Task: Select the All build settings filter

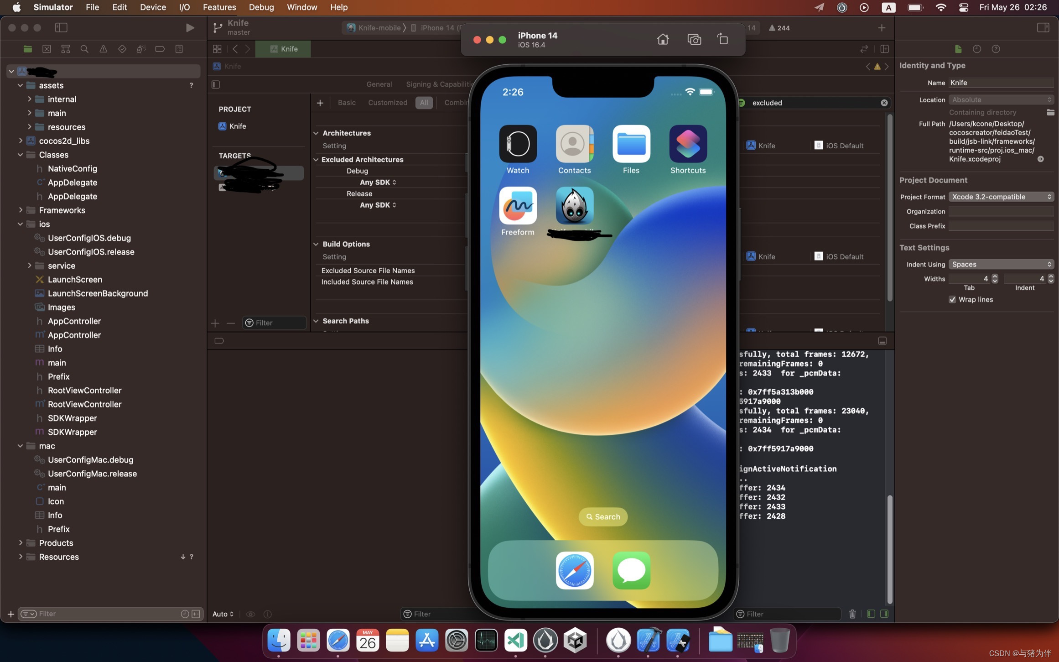Action: pos(424,103)
